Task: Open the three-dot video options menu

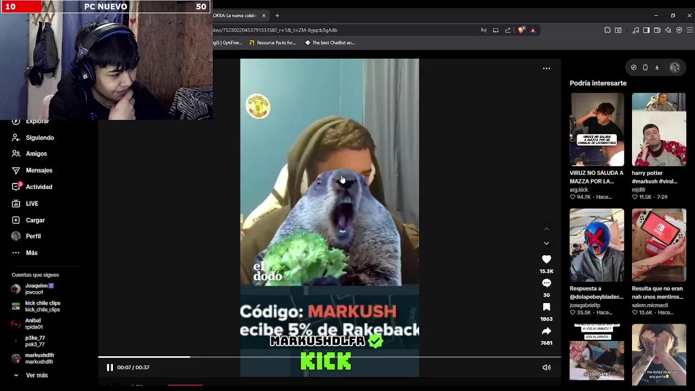Action: point(546,68)
